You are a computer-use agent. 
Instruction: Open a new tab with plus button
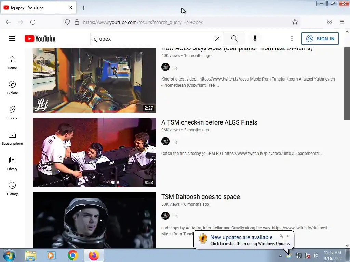[x=83, y=8]
